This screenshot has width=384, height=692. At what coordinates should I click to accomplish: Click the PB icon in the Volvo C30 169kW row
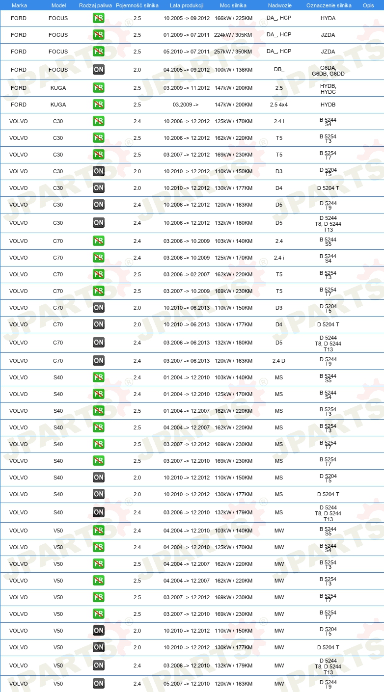pyautogui.click(x=99, y=155)
